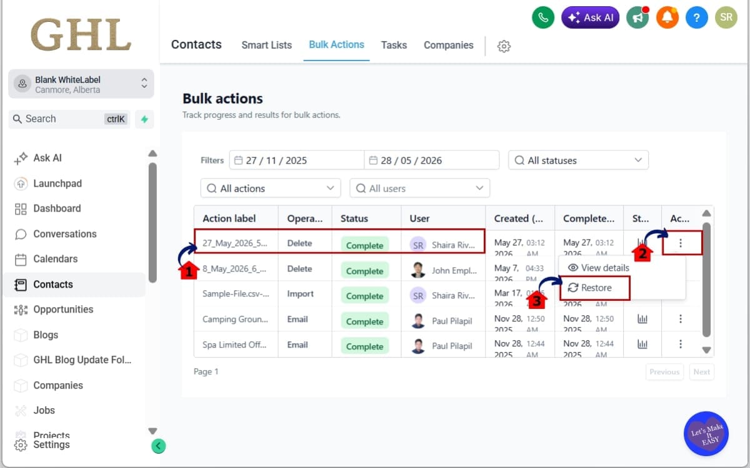Viewport: 750px width, 468px height.
Task: Select the Bulk Actions tab
Action: click(x=336, y=45)
